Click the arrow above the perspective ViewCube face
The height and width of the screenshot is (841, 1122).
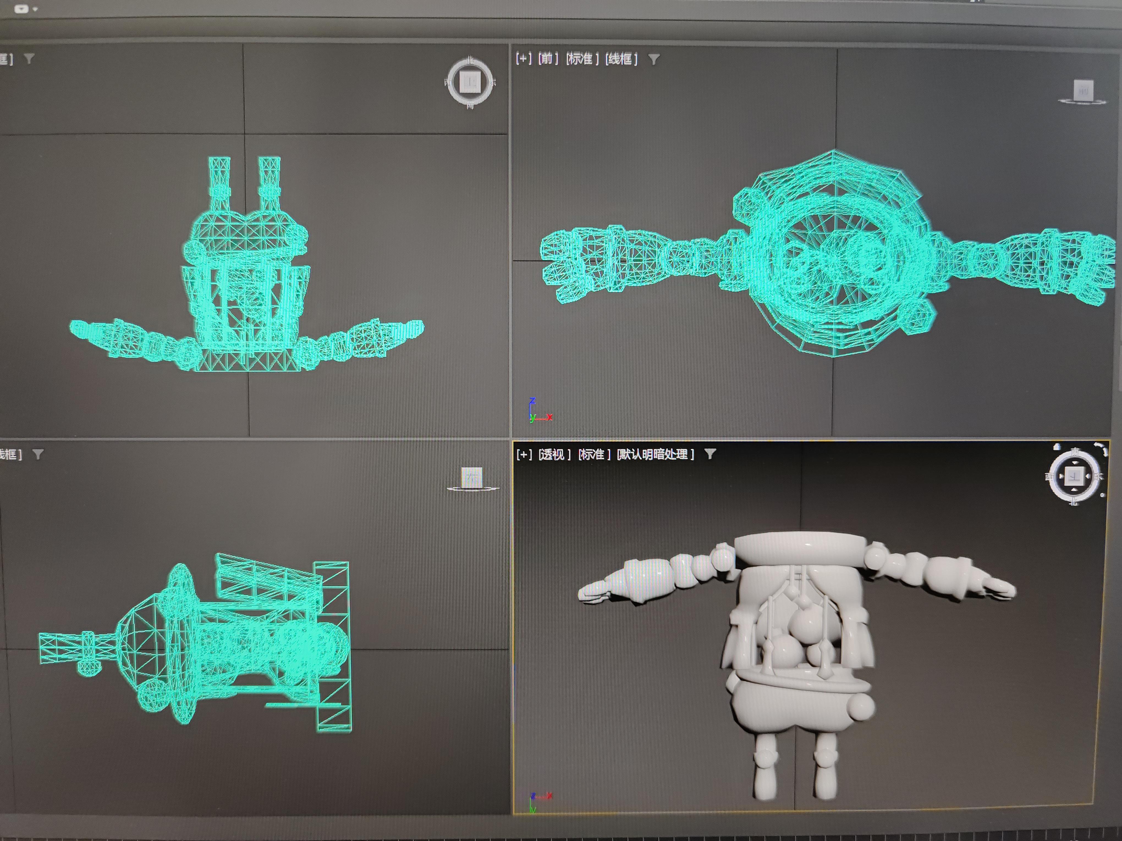[1075, 463]
